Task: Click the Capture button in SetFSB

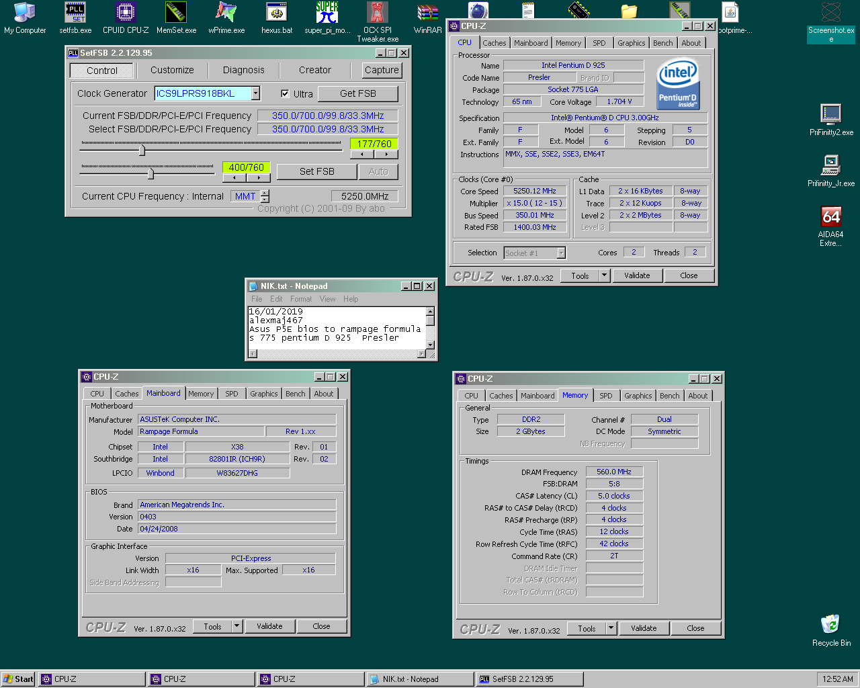Action: click(382, 70)
